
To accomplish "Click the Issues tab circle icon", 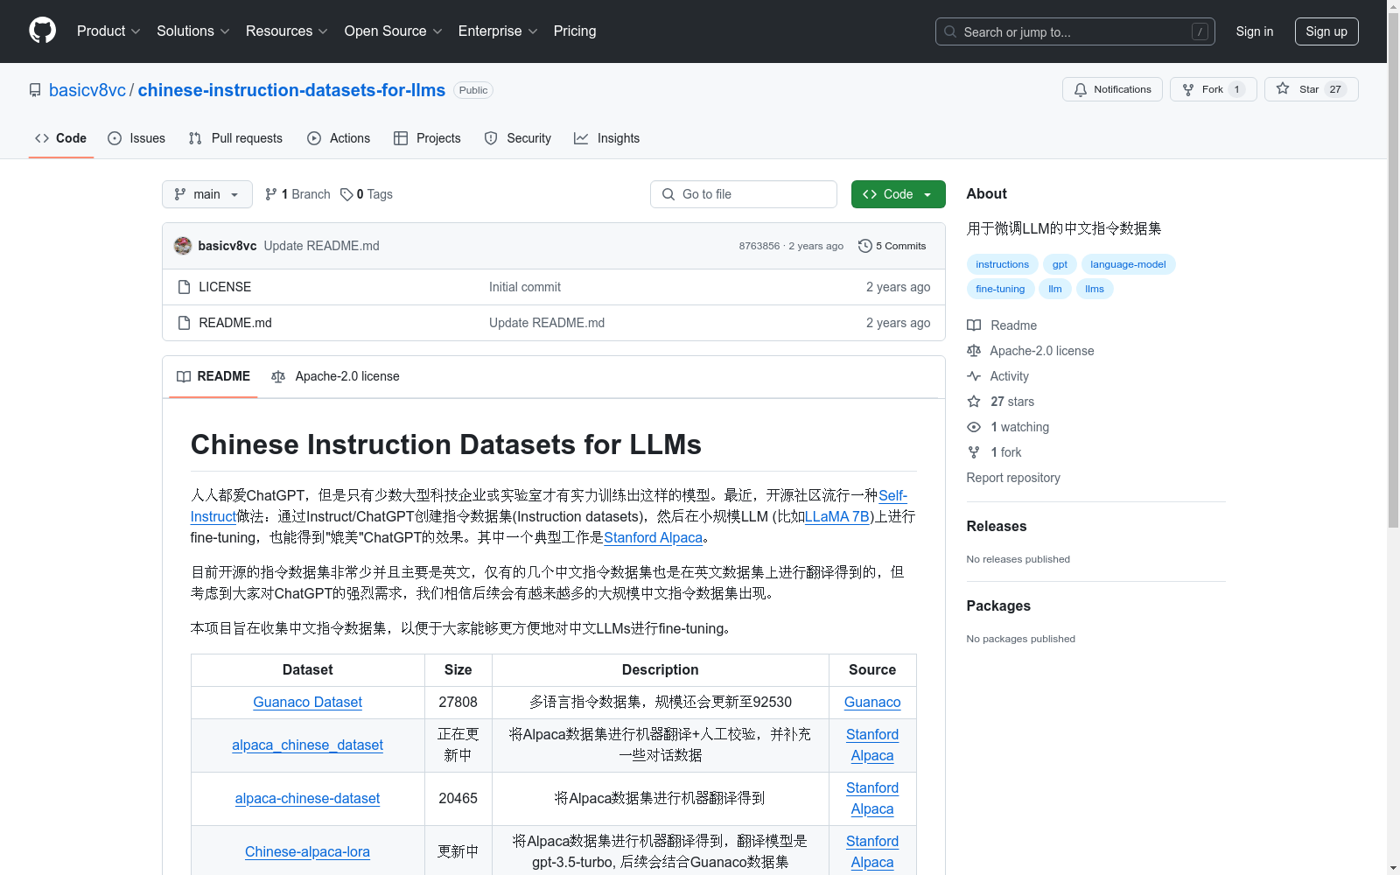I will point(115,138).
